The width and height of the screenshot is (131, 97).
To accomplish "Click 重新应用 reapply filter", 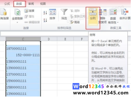I will pos(78,17).
